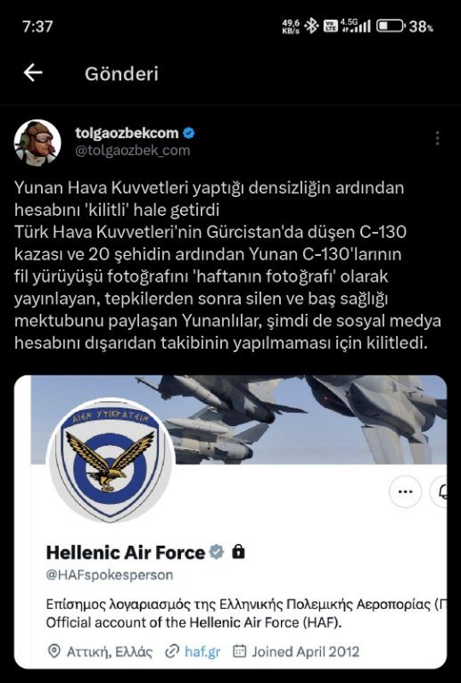The image size is (461, 683).
Task: Click the circular more options button on profile
Action: [405, 492]
